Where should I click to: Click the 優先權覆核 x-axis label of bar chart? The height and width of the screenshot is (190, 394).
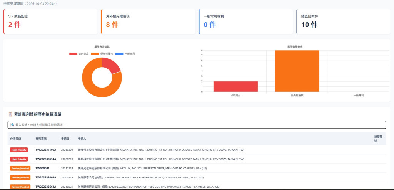[297, 96]
